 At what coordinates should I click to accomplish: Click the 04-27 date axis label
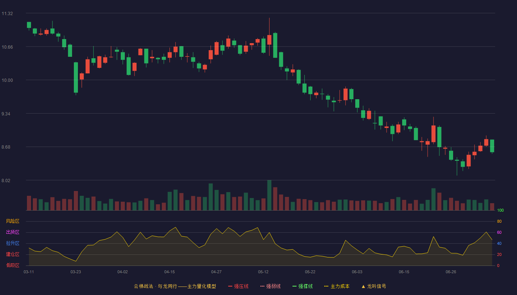click(x=216, y=272)
